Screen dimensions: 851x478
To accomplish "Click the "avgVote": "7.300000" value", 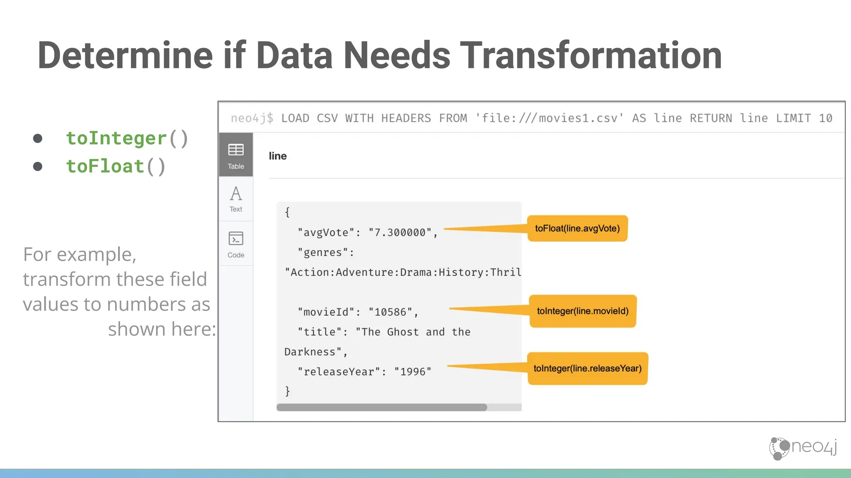I will (367, 232).
